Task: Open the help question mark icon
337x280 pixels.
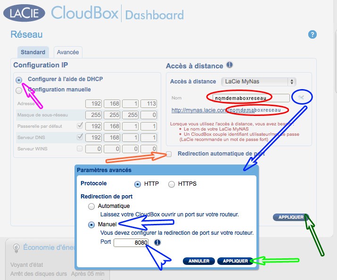Action: click(312, 34)
